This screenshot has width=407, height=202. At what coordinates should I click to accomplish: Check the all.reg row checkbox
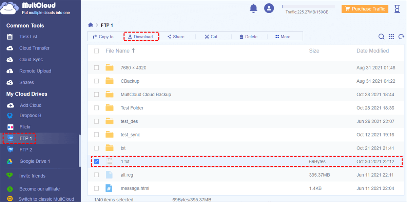96,175
